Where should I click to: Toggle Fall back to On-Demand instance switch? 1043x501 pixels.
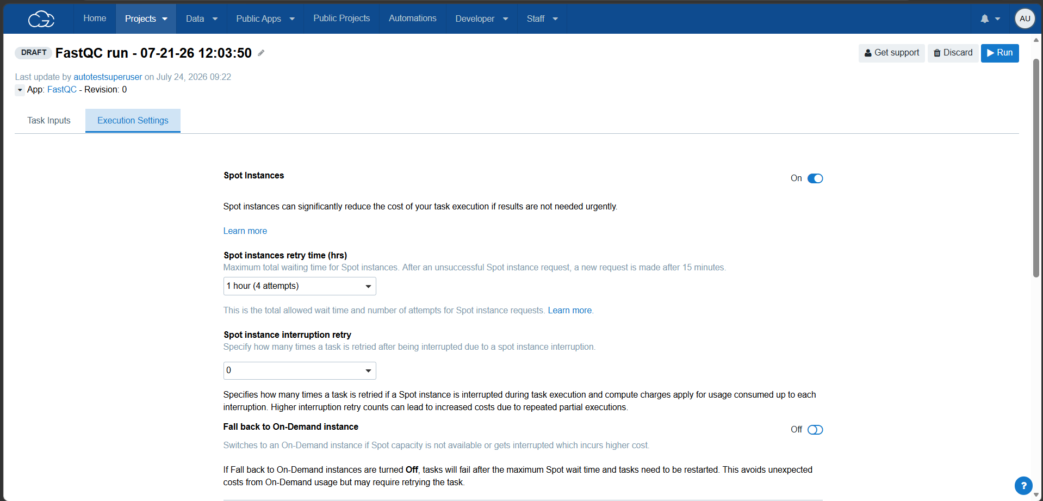(815, 430)
